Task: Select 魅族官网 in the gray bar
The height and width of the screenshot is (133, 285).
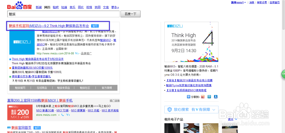Action: tap(20, 88)
